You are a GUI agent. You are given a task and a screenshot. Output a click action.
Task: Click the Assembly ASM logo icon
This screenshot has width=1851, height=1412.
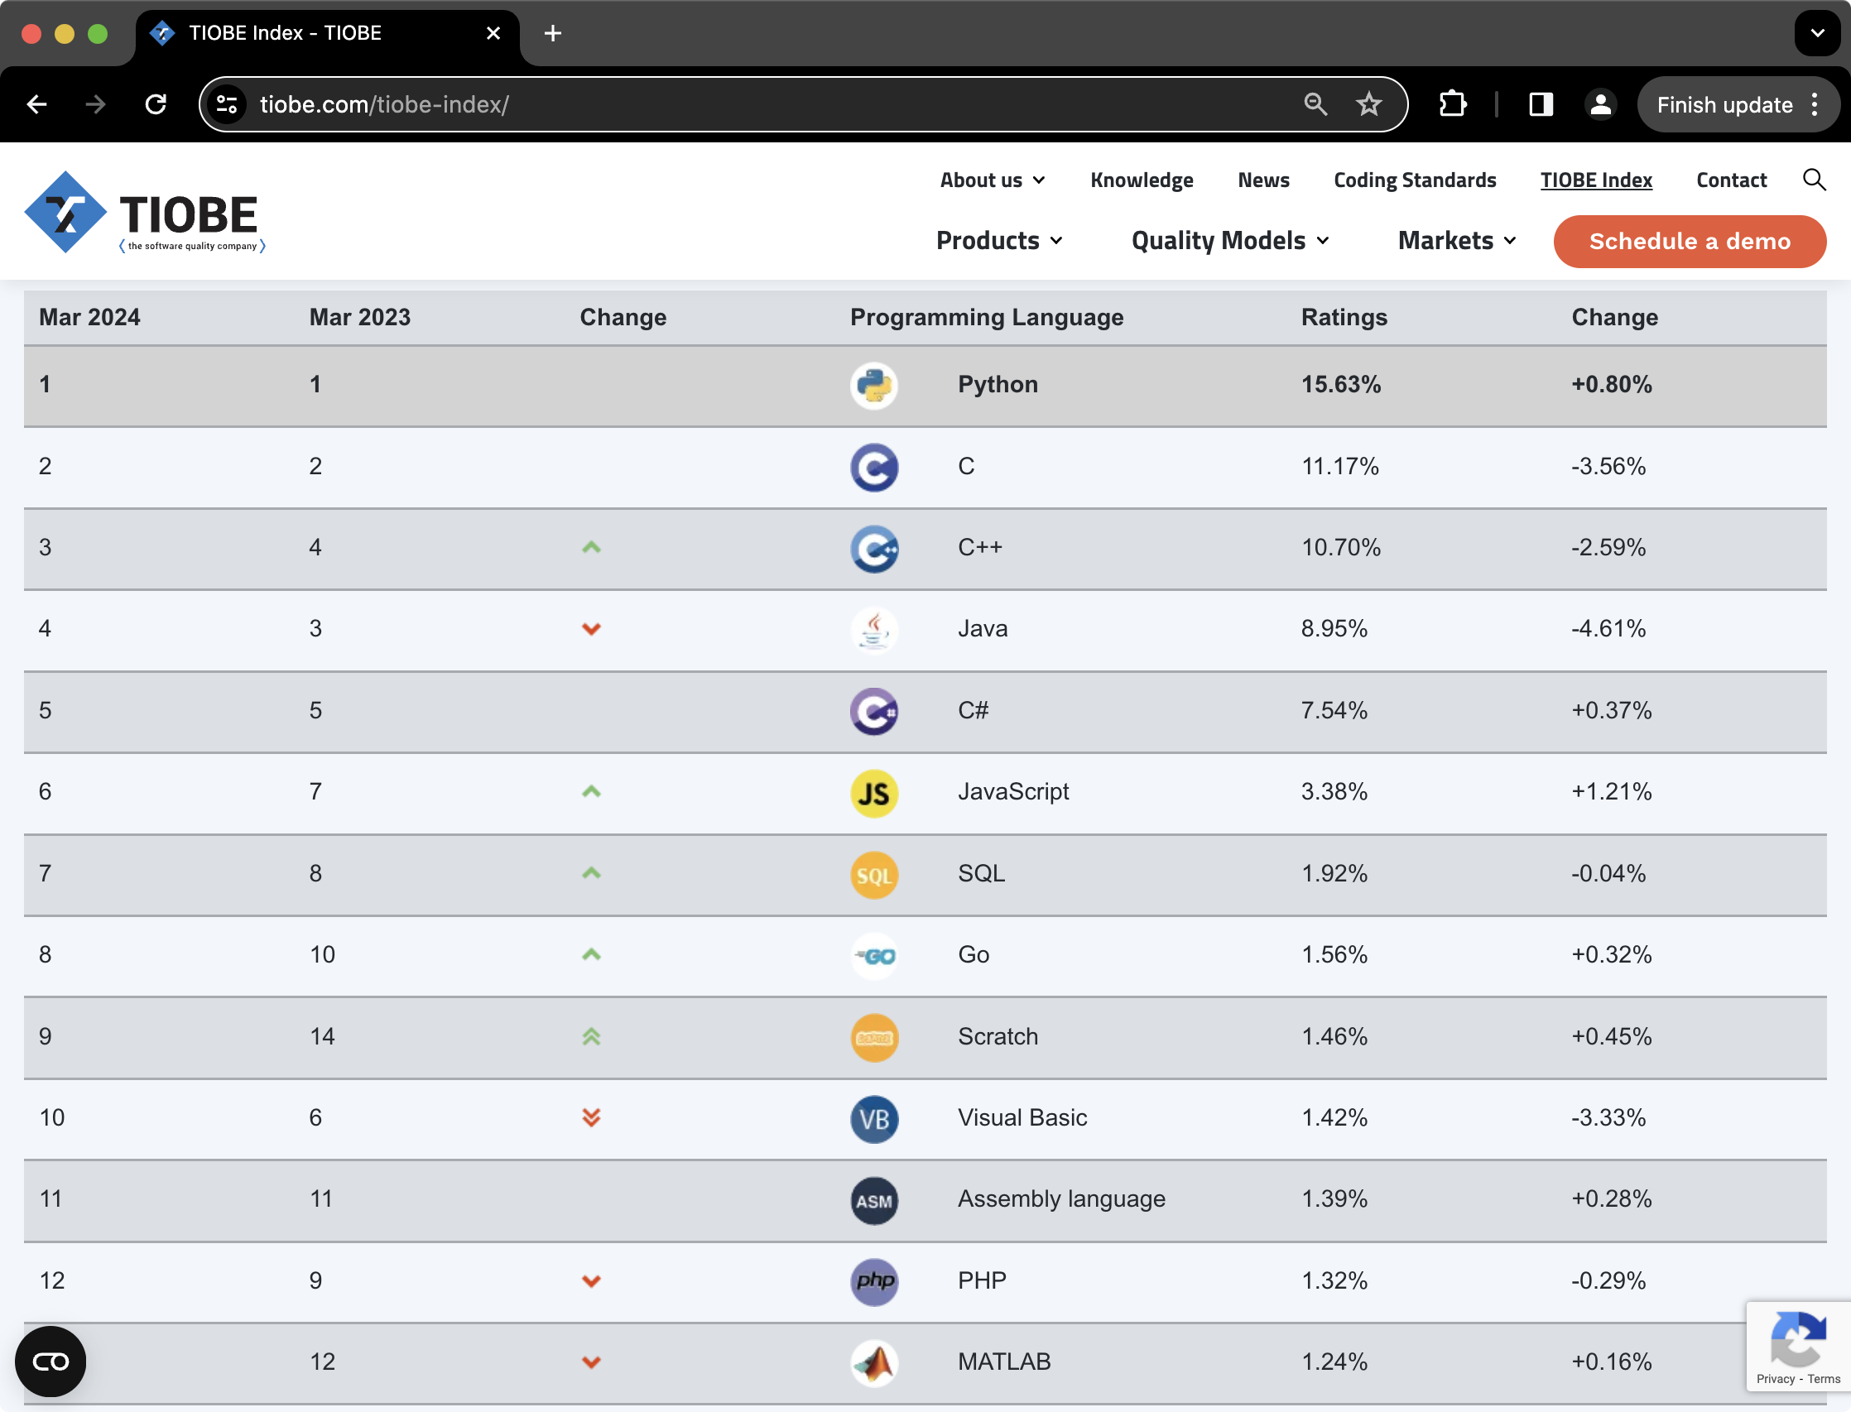pos(874,1201)
